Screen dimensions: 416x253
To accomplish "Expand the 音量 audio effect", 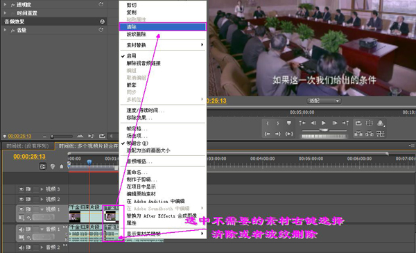I will pos(5,30).
